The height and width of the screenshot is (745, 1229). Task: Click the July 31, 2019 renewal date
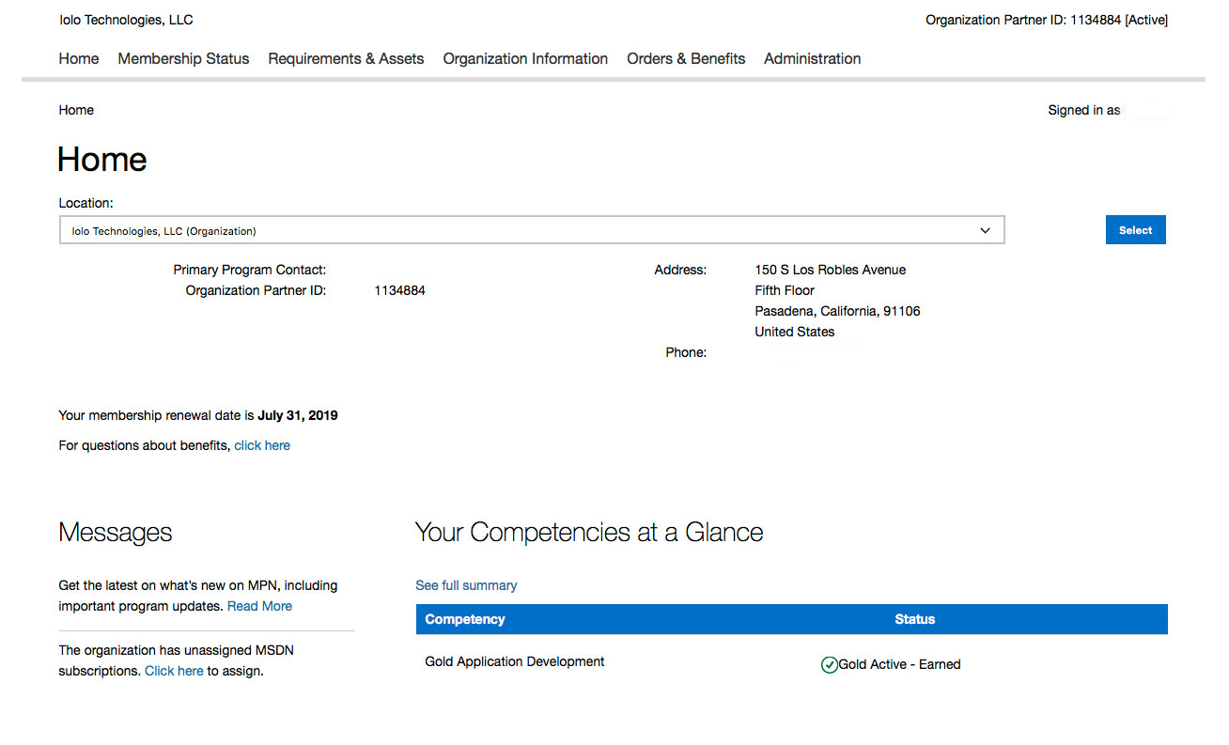tap(298, 415)
